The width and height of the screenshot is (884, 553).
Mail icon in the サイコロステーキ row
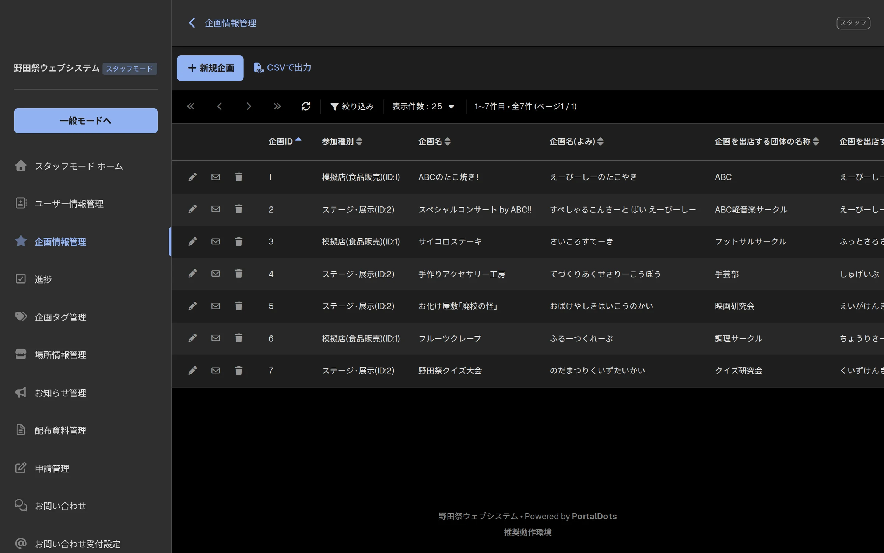point(215,241)
